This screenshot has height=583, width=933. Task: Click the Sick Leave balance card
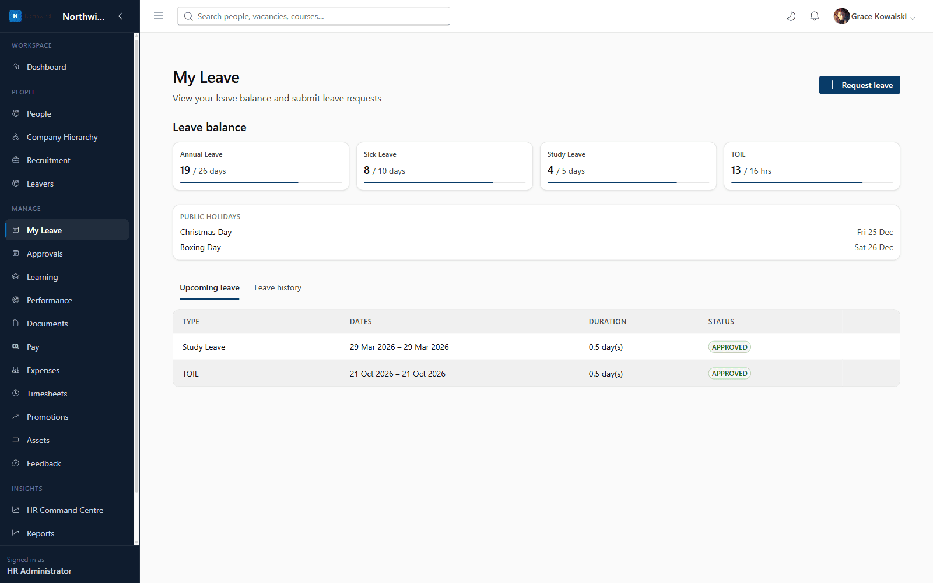click(444, 166)
